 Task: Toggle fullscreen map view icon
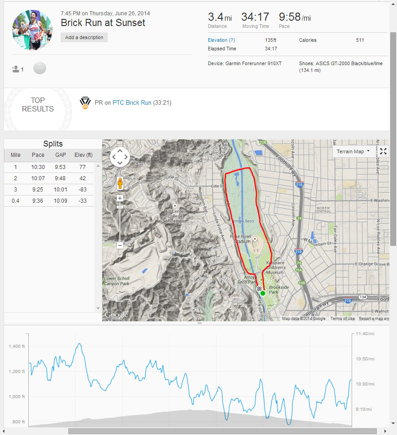pyautogui.click(x=383, y=151)
